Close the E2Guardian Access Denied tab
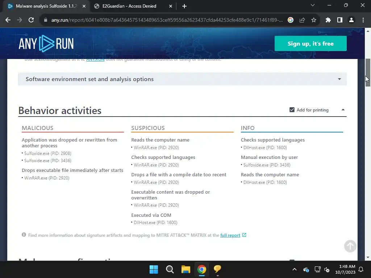The width and height of the screenshot is (371, 278). pos(171,6)
